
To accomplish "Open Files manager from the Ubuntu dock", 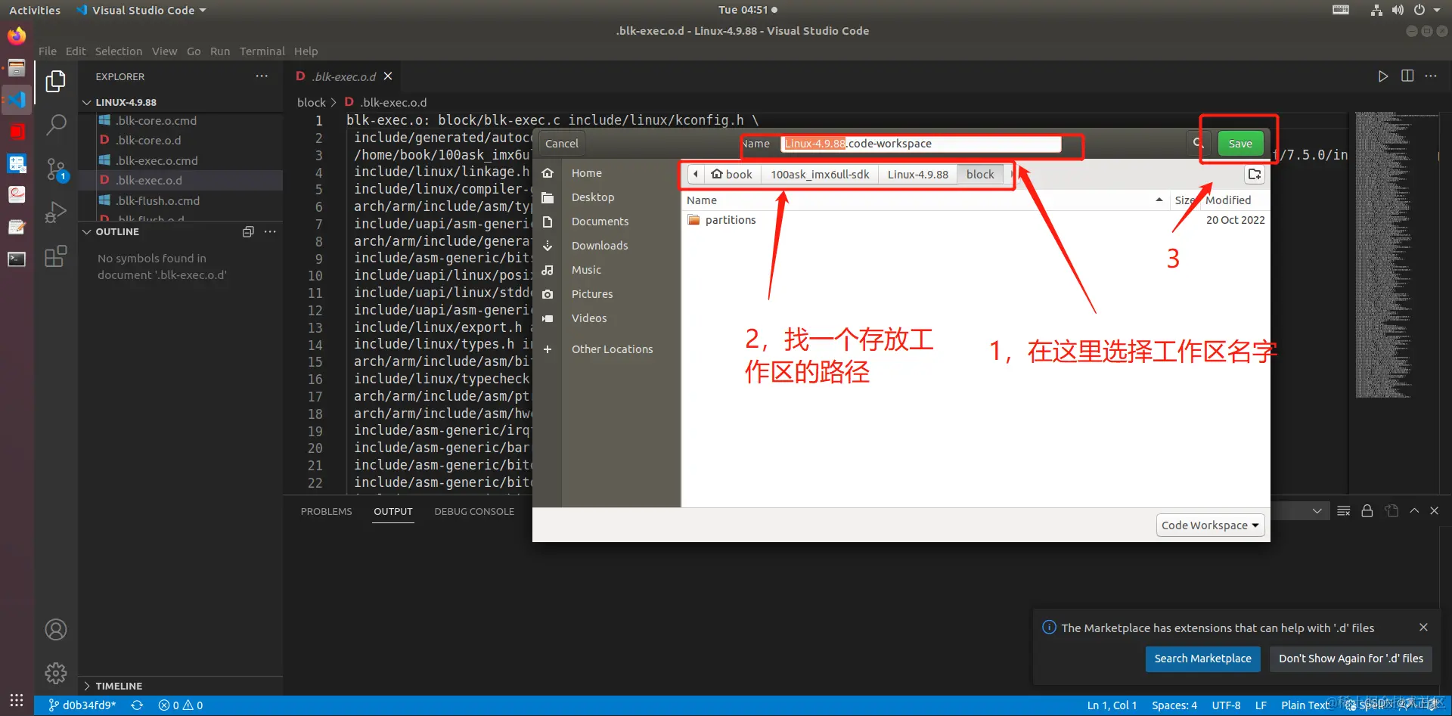I will 17,68.
